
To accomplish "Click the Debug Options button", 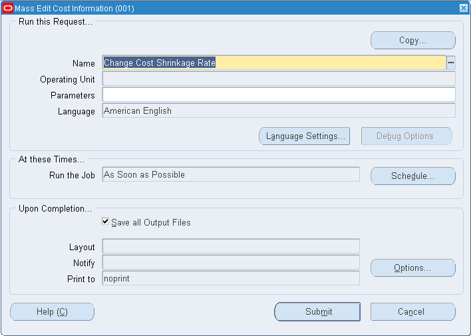I will coord(406,136).
